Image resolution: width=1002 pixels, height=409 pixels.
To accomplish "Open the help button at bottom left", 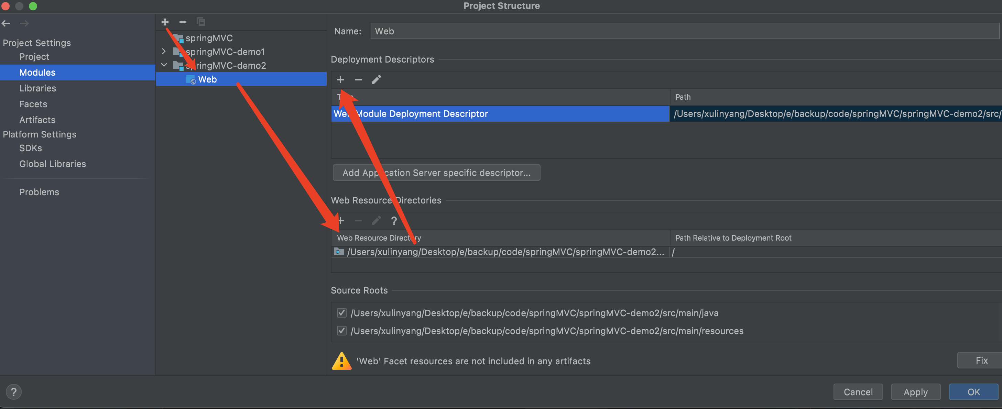I will coord(14,391).
